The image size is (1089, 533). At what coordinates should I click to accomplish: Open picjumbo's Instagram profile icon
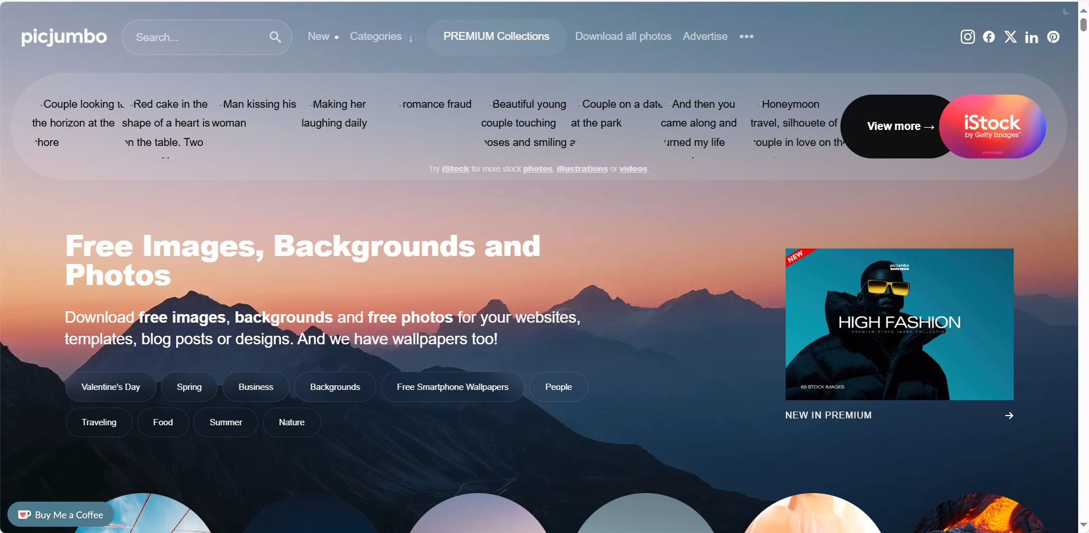click(968, 37)
